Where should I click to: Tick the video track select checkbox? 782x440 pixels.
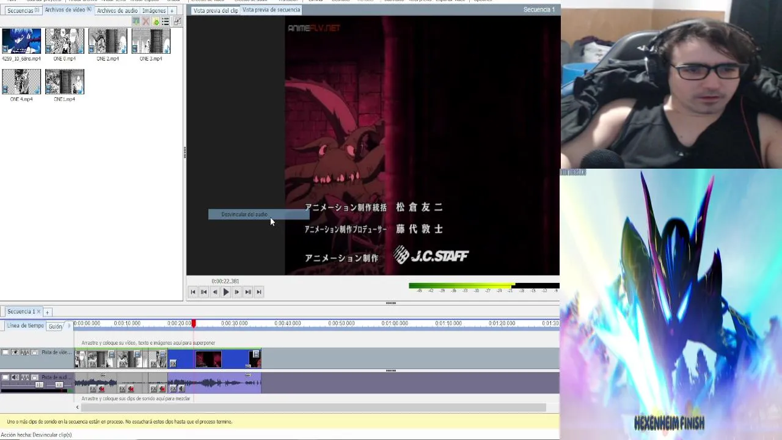click(5, 352)
